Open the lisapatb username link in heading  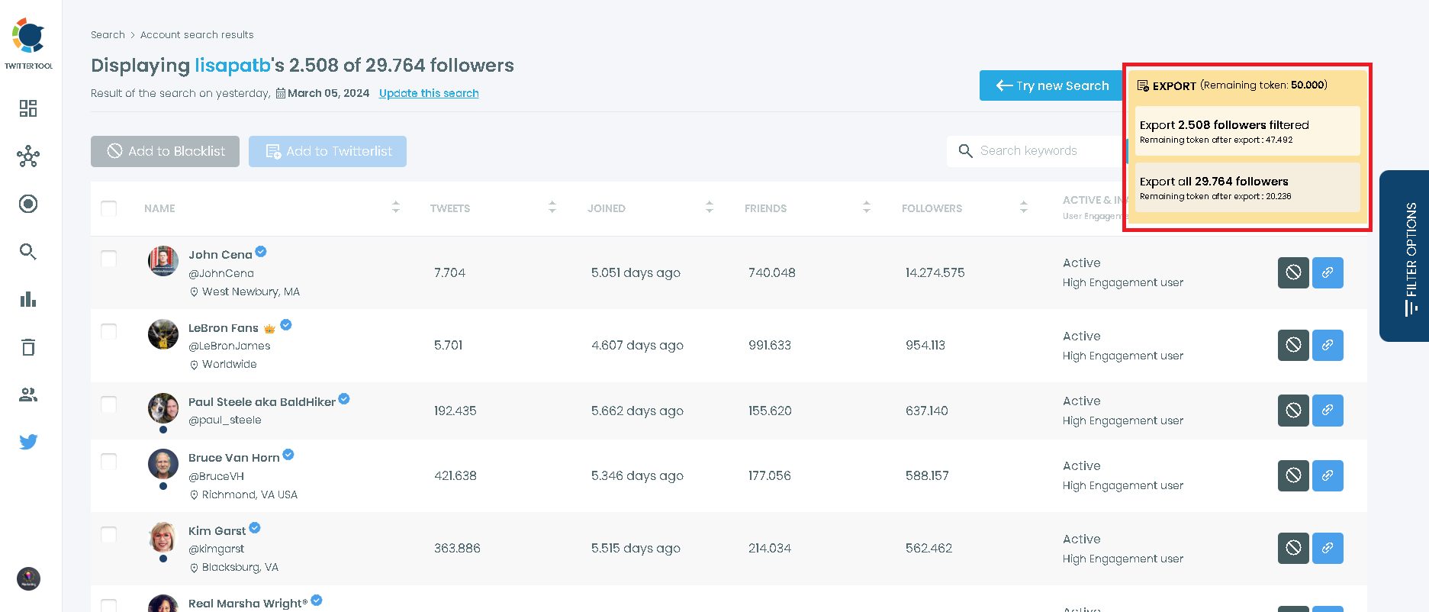point(233,66)
